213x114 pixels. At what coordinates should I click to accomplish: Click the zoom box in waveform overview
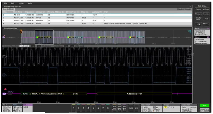pyautogui.click(x=44, y=37)
